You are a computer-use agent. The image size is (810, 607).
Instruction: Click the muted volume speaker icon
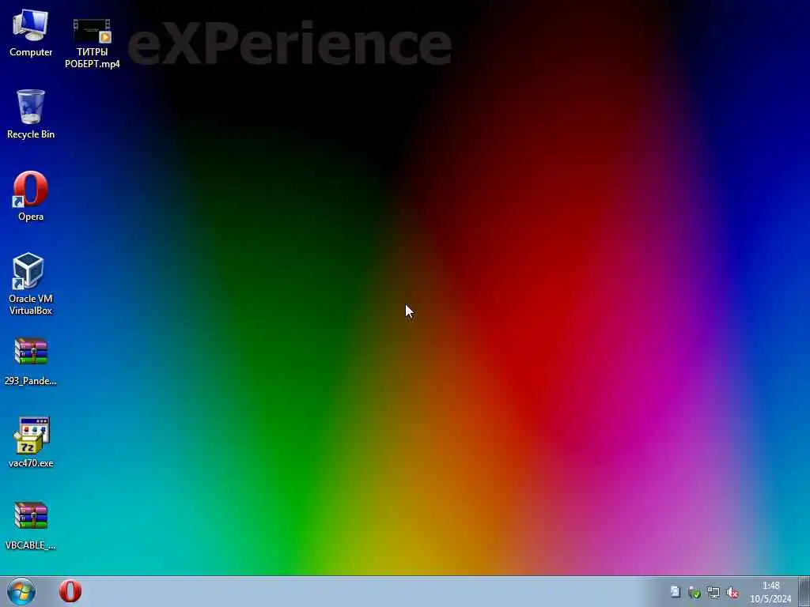point(732,593)
